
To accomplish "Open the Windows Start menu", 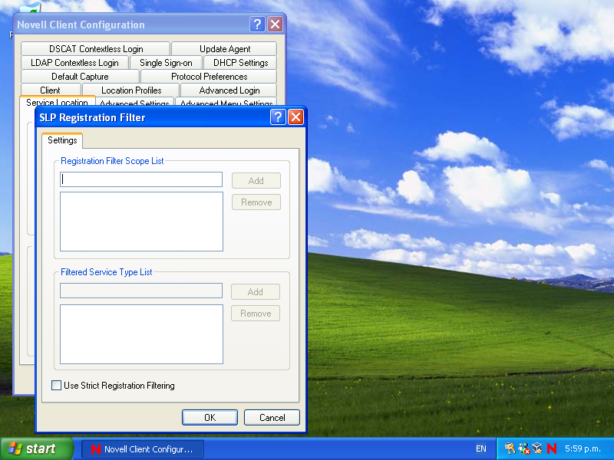I will (x=36, y=449).
